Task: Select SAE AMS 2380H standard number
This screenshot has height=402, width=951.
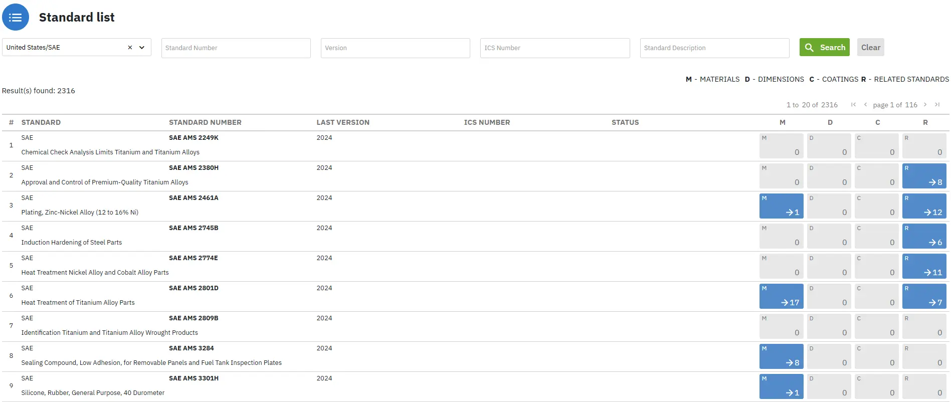Action: click(194, 168)
